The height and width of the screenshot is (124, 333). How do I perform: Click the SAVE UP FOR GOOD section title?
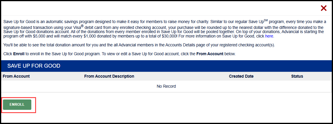[34, 66]
